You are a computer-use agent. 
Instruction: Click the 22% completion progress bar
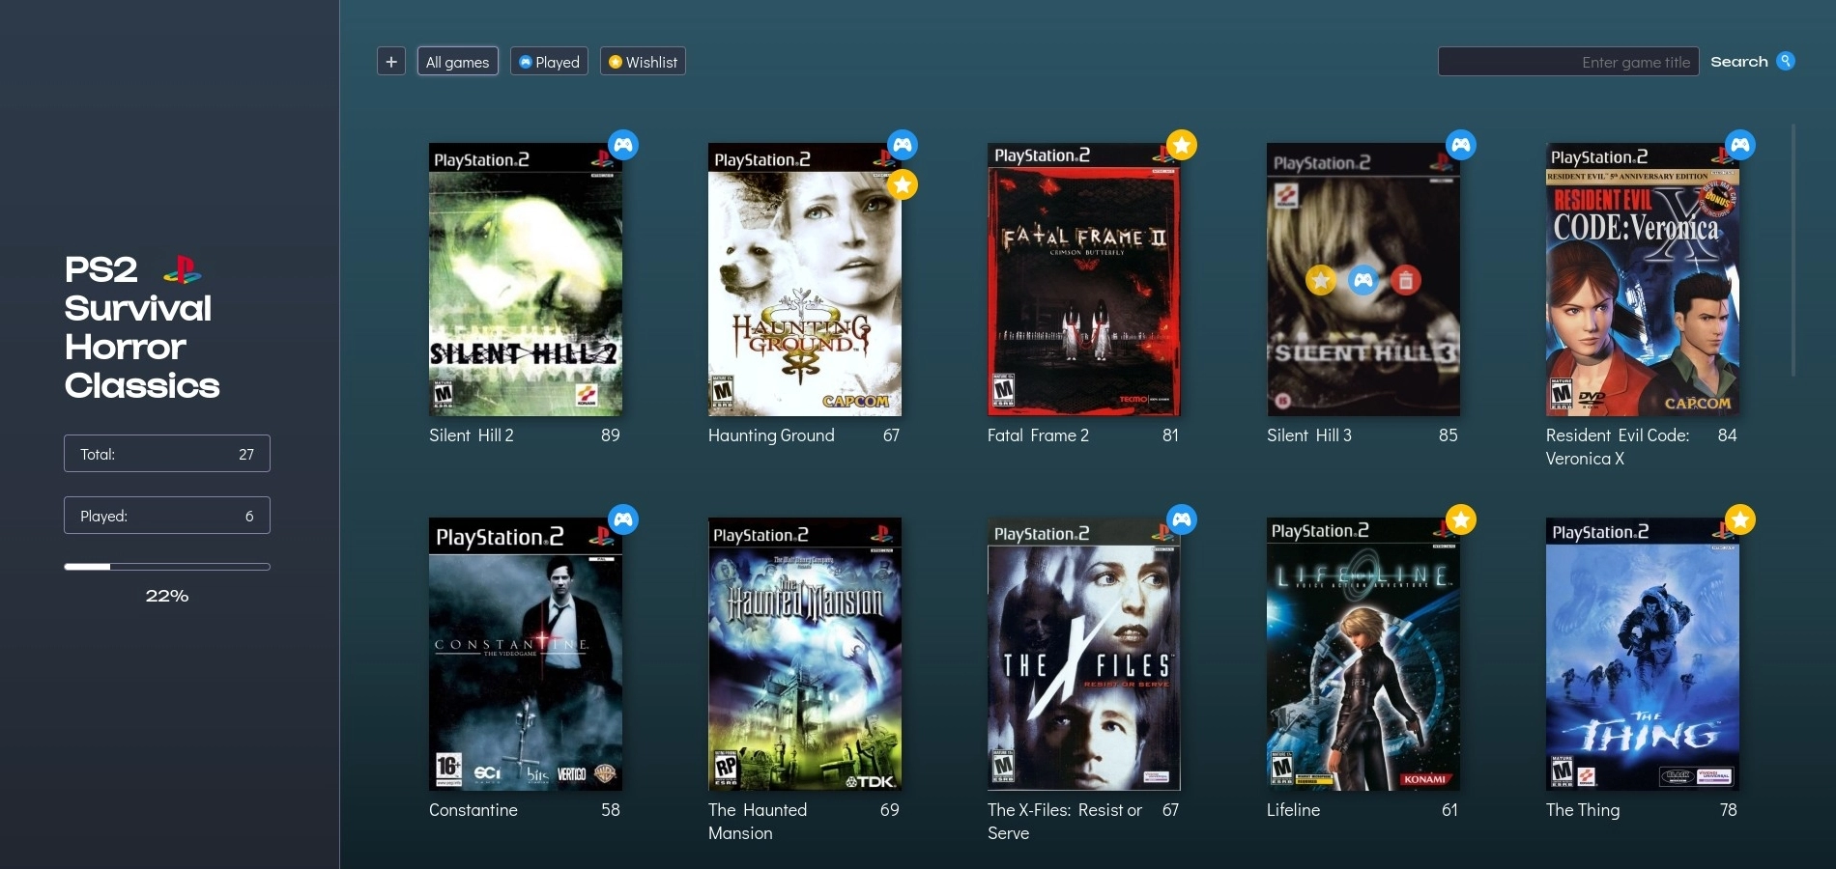coord(167,567)
